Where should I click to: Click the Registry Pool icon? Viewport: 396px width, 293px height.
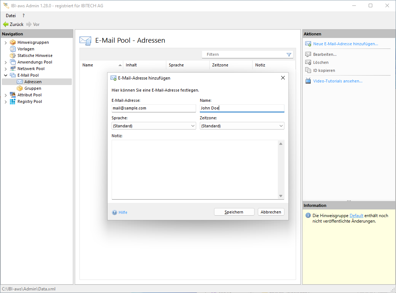click(13, 101)
